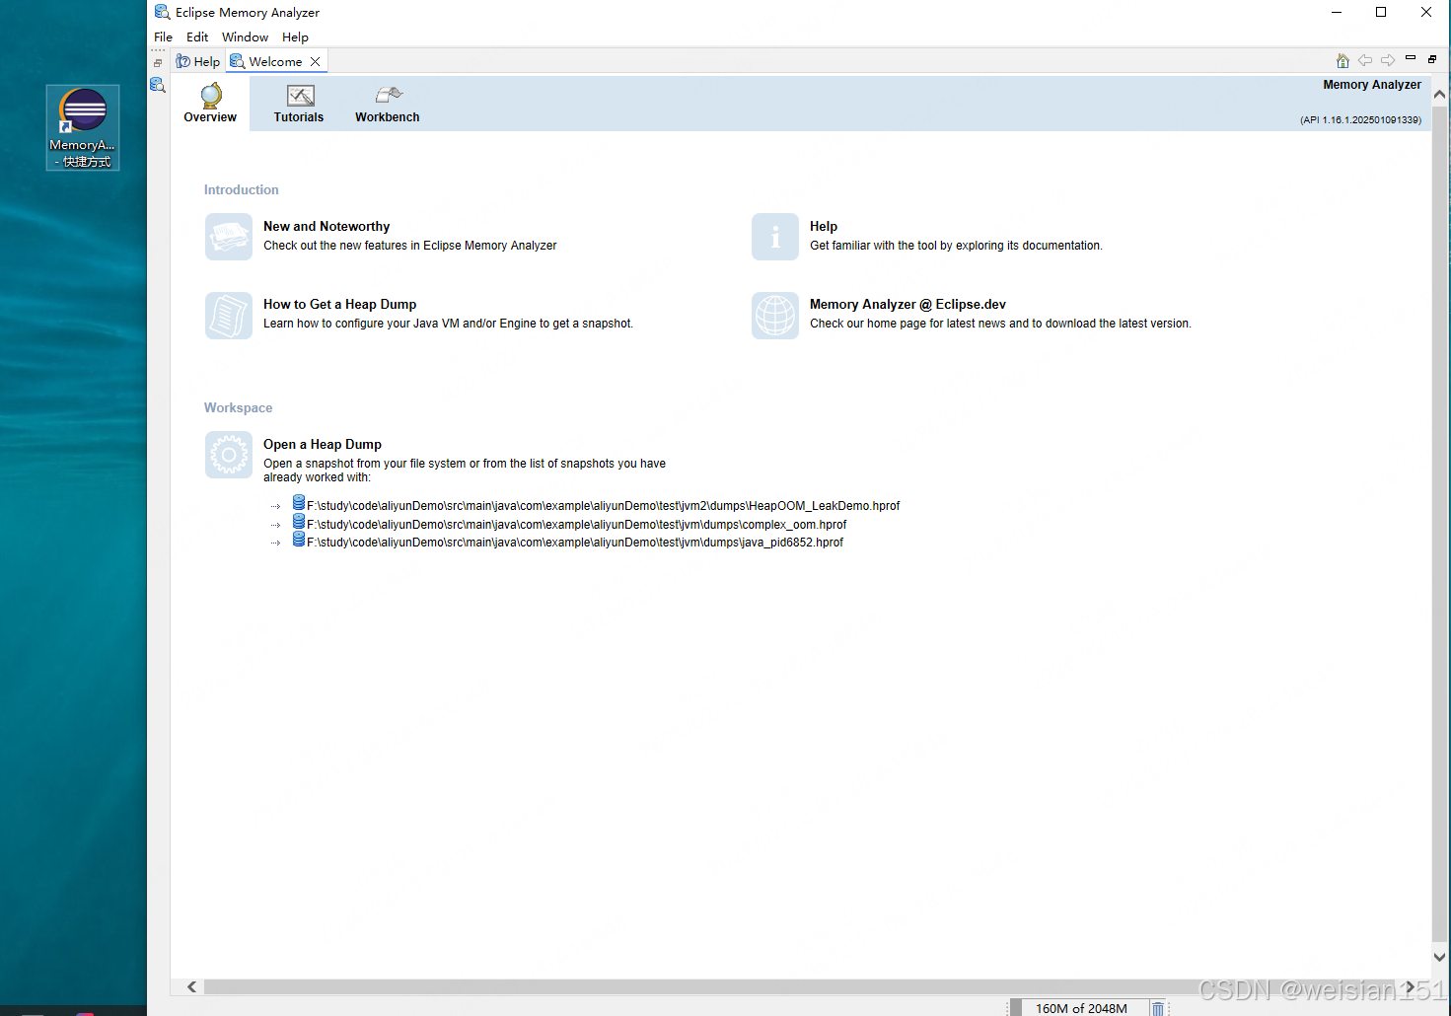This screenshot has width=1451, height=1016.
Task: Close the Welcome tab
Action: pyautogui.click(x=316, y=61)
